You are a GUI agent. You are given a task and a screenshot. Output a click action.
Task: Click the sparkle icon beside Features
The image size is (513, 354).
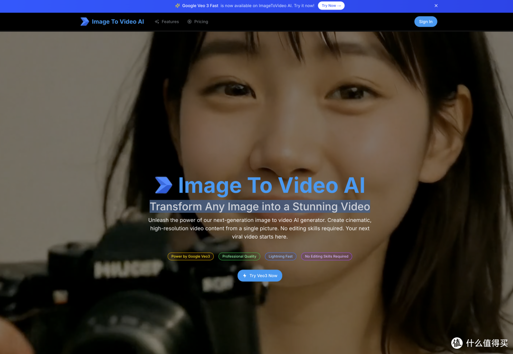[157, 21]
